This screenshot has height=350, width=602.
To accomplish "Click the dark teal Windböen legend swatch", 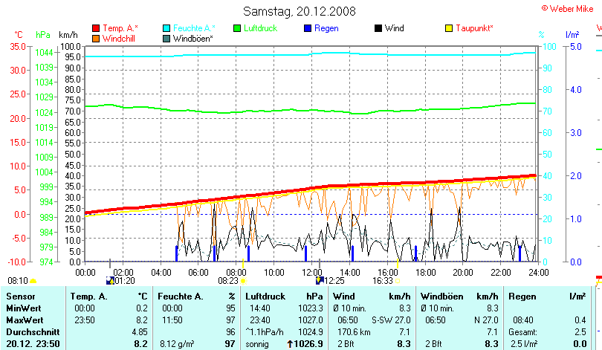I will (166, 39).
